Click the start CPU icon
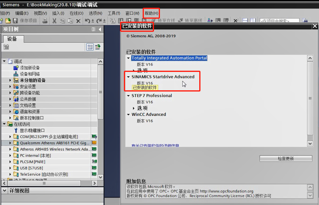319x205 pixels. [x=218, y=20]
